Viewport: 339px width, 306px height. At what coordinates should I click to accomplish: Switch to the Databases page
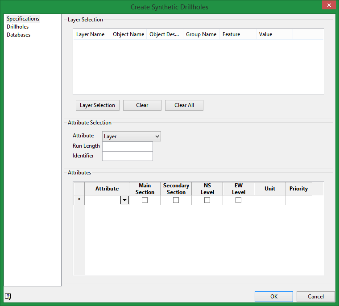point(19,35)
